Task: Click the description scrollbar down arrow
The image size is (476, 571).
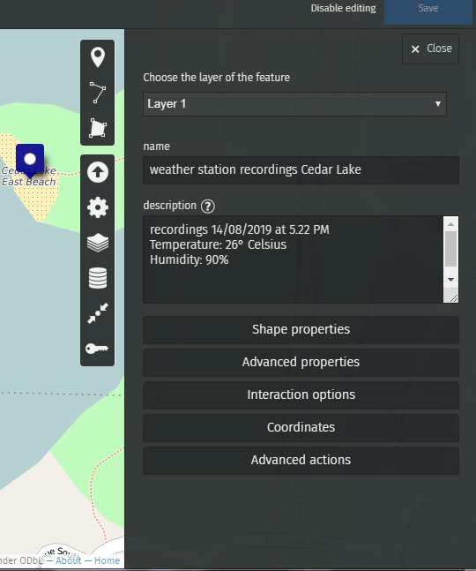Action: coord(451,280)
